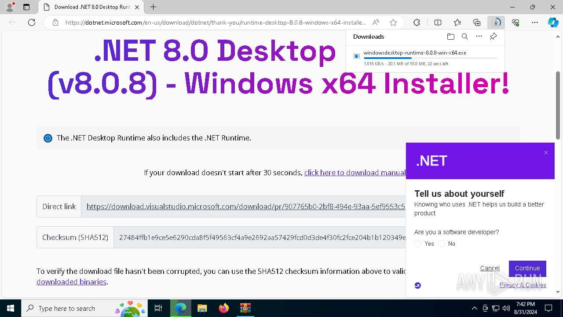Launch Firefox from the taskbar

224,308
